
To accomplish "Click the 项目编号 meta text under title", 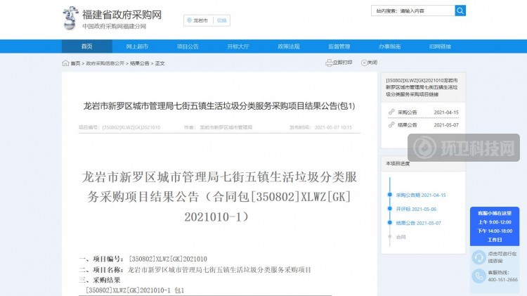I will tap(119, 127).
